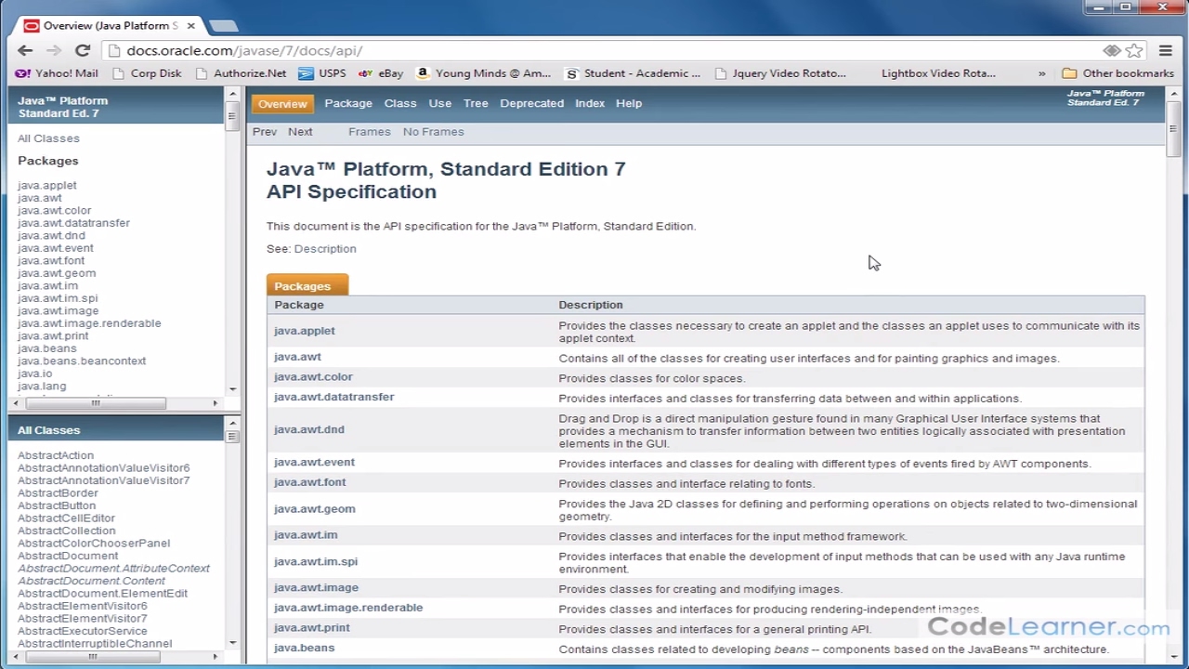
Task: Open the Corp Disk bookmark
Action: point(147,73)
